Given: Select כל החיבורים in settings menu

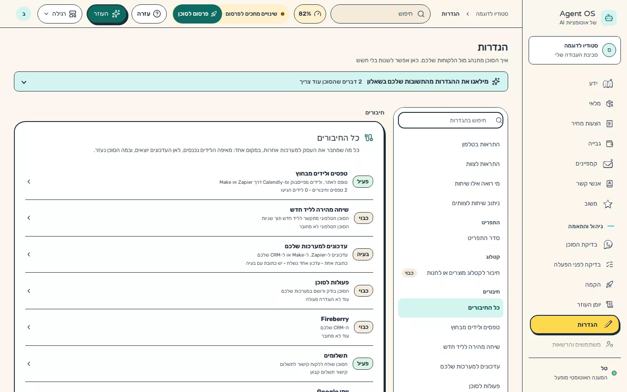Looking at the screenshot, I should [x=451, y=308].
